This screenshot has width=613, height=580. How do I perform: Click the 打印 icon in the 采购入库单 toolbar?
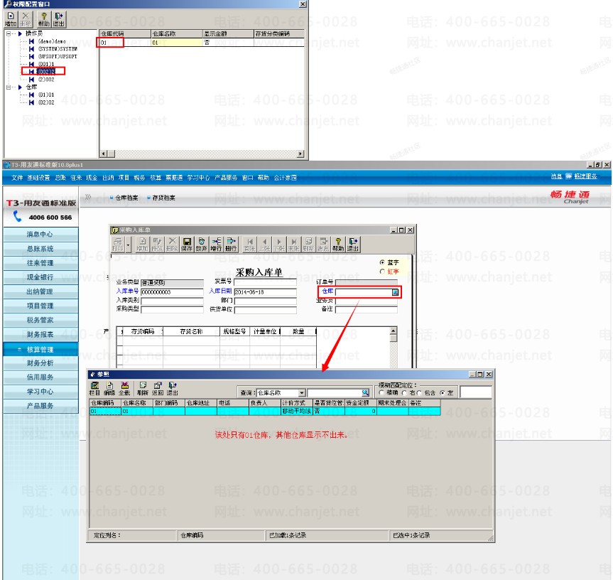[x=118, y=244]
